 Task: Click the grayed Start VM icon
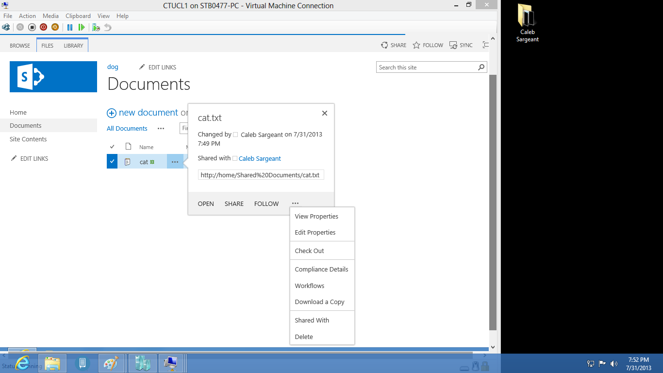click(x=20, y=27)
